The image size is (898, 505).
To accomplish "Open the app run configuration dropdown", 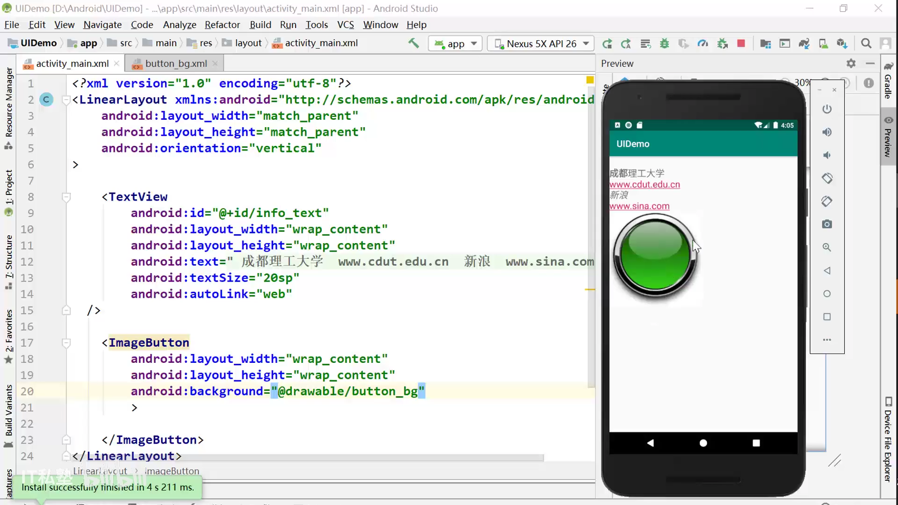I will tap(455, 43).
